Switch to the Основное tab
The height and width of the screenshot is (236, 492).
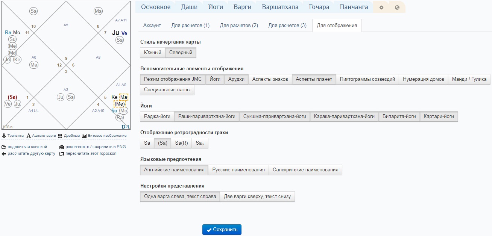click(x=156, y=7)
